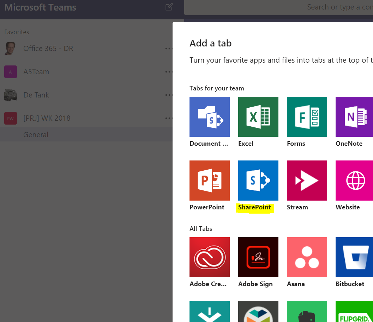Image resolution: width=373 pixels, height=322 pixels.
Task: Click the Excel label text
Action: pyautogui.click(x=246, y=144)
